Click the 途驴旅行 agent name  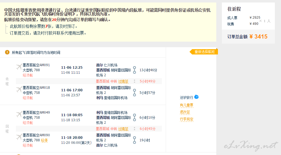[x=186, y=97]
